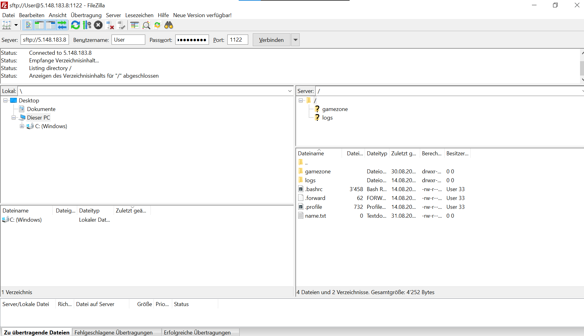Toggle processing of the transfer queue
This screenshot has width=584, height=336.
[x=87, y=25]
